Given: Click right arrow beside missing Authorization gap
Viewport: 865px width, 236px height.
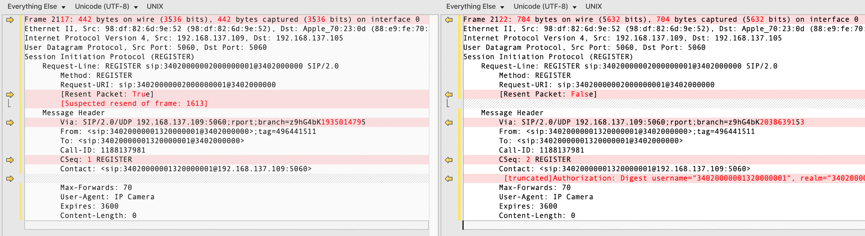Looking at the screenshot, I should pos(10,179).
